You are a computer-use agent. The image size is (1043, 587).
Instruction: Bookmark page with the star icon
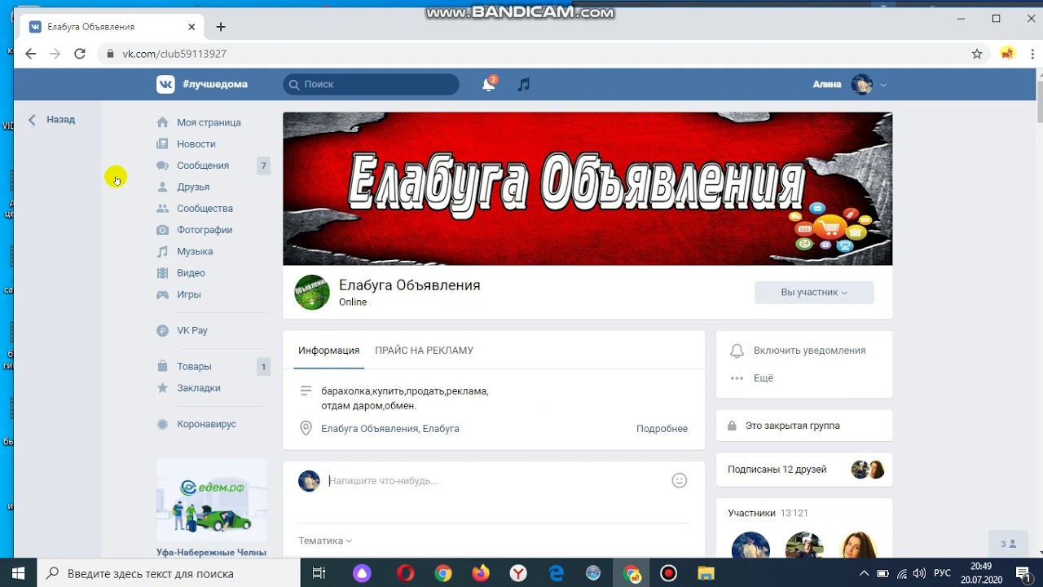click(977, 54)
